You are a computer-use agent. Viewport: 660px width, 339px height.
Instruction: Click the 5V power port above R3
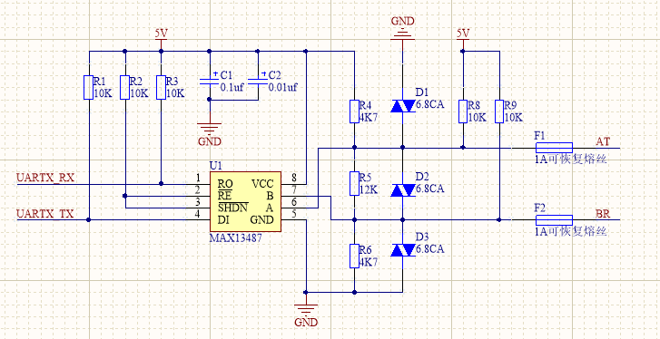click(x=161, y=34)
